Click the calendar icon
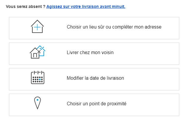The image size is (185, 120). point(38,78)
